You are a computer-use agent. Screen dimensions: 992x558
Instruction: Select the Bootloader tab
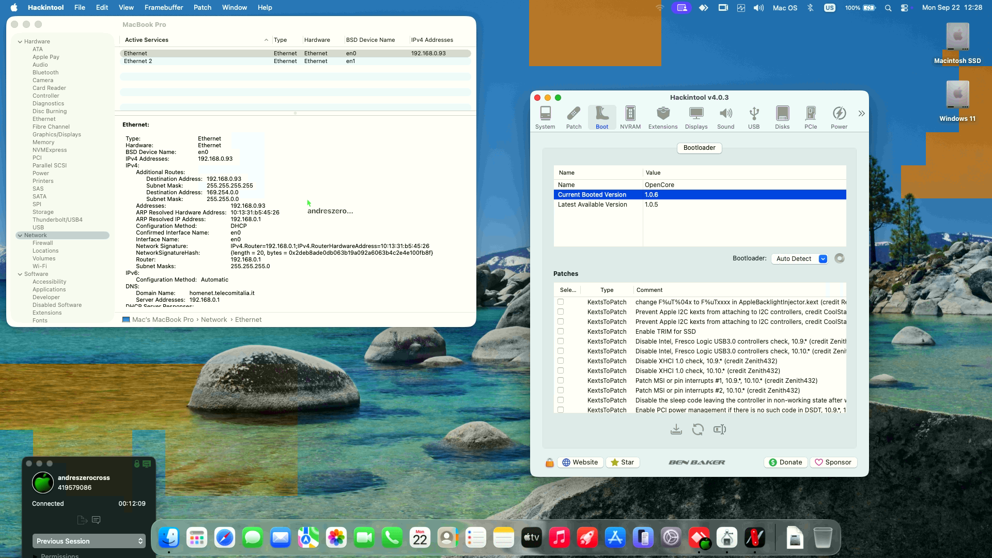coord(699,148)
